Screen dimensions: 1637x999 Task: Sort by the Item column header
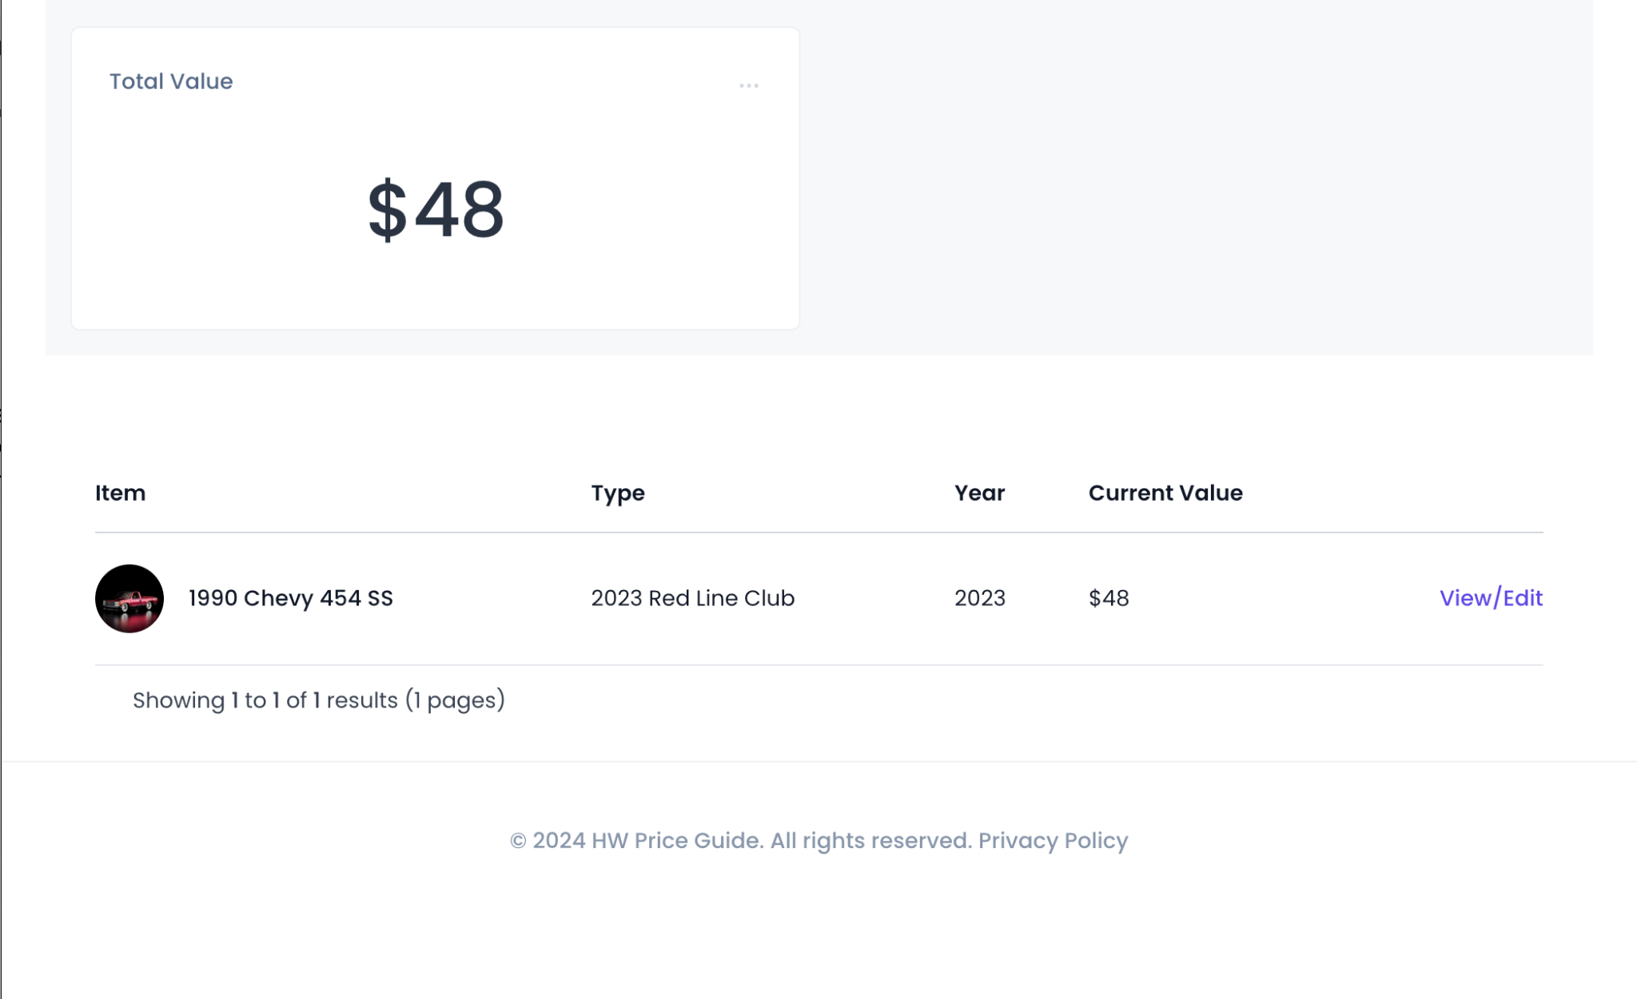(121, 493)
